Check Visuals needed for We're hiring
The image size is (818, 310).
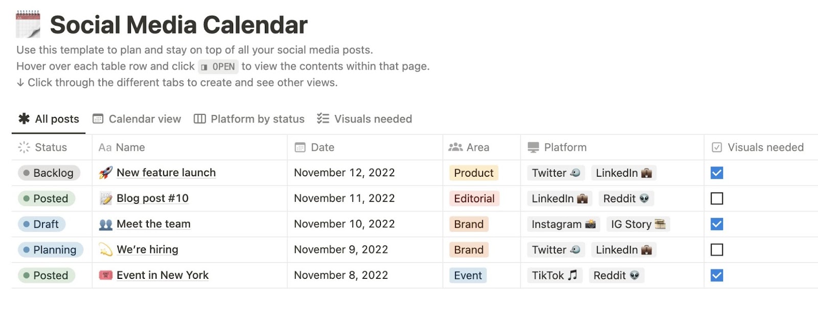coord(717,249)
